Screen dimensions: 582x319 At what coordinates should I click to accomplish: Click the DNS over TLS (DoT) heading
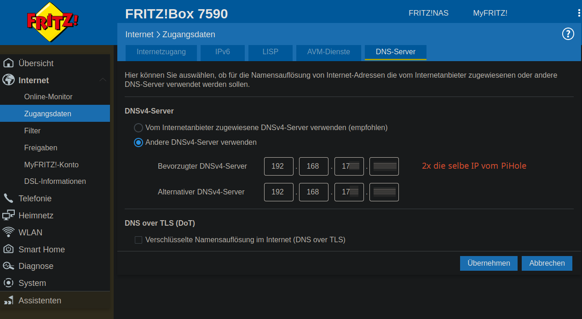coord(160,223)
